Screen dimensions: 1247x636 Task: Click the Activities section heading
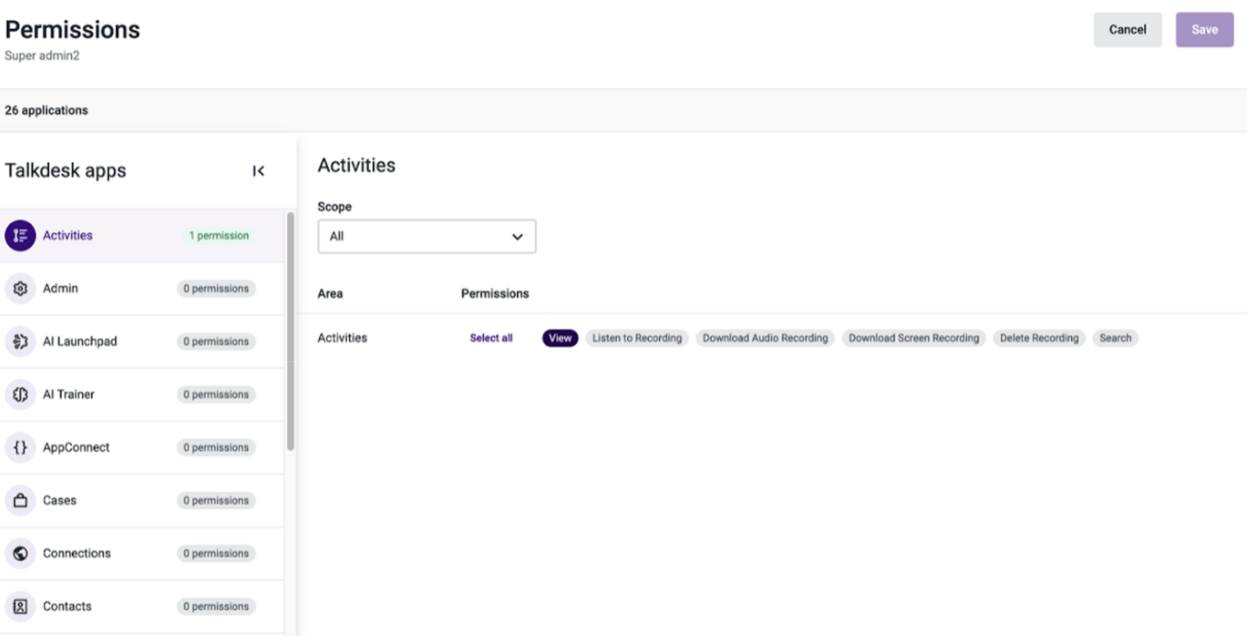click(x=356, y=165)
